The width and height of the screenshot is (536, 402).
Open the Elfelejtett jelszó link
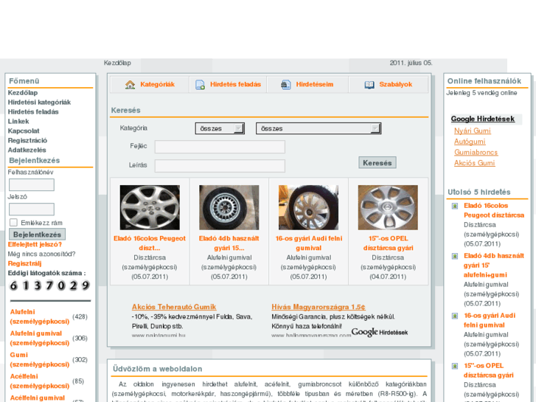point(35,244)
